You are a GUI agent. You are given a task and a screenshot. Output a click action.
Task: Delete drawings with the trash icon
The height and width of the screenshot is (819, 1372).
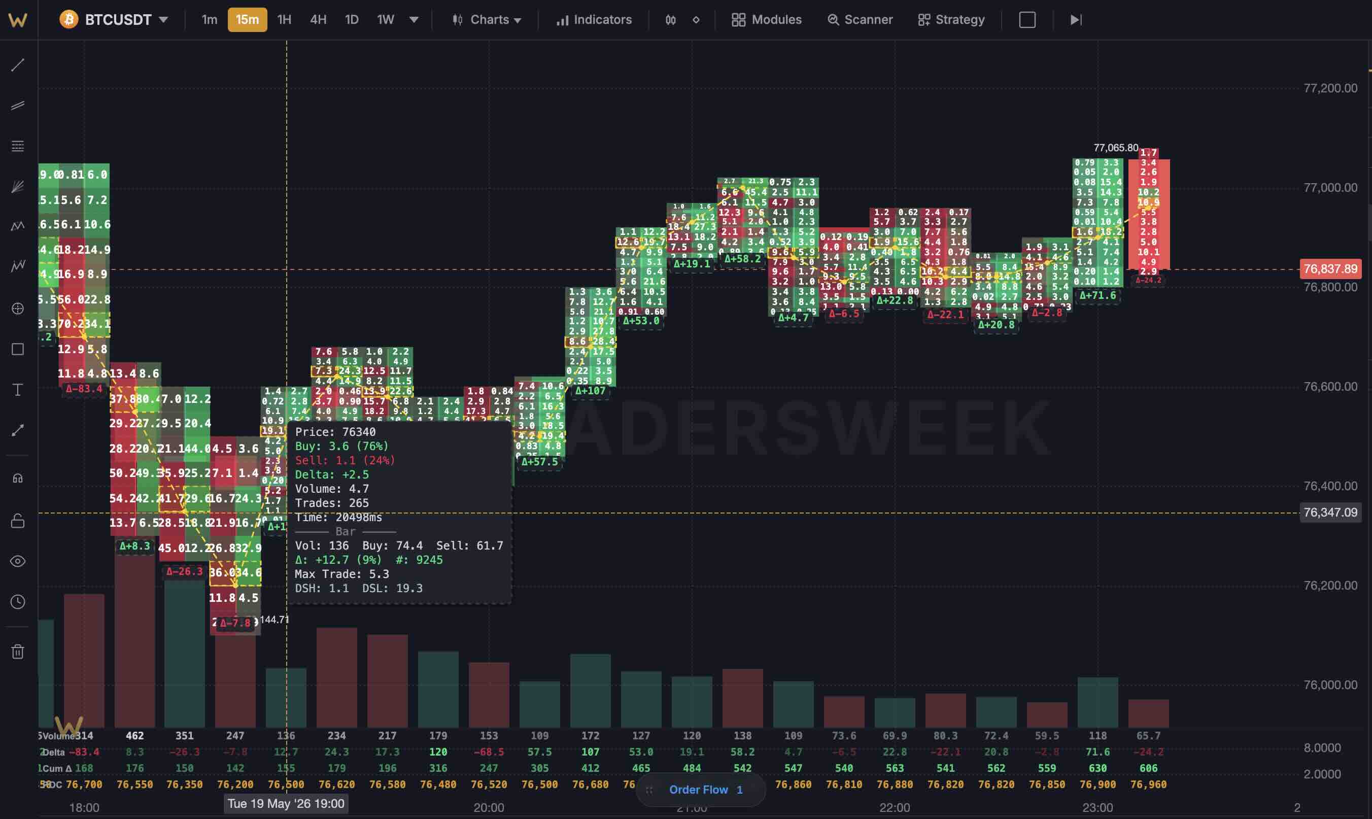pyautogui.click(x=18, y=652)
